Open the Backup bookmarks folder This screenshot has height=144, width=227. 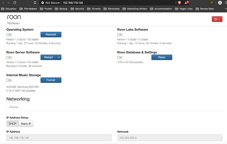coord(61,9)
